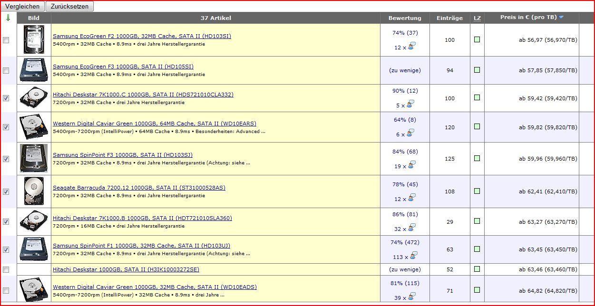Screen dimensions: 595x306
Task: Click the Samsung SpinPoint F3 drive thumbnail
Action: [34, 159]
